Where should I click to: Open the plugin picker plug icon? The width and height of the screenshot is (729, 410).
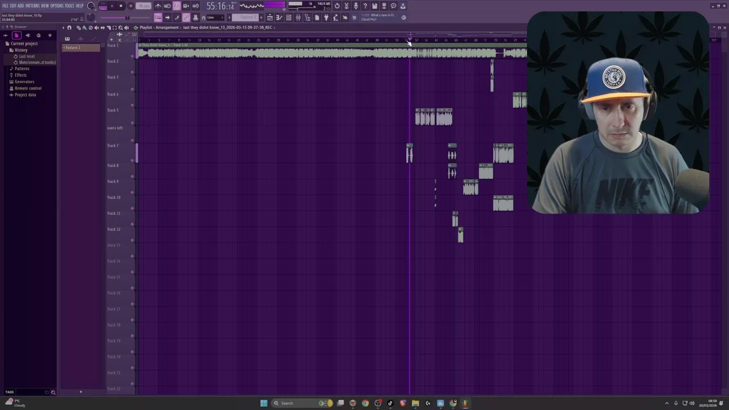[326, 18]
